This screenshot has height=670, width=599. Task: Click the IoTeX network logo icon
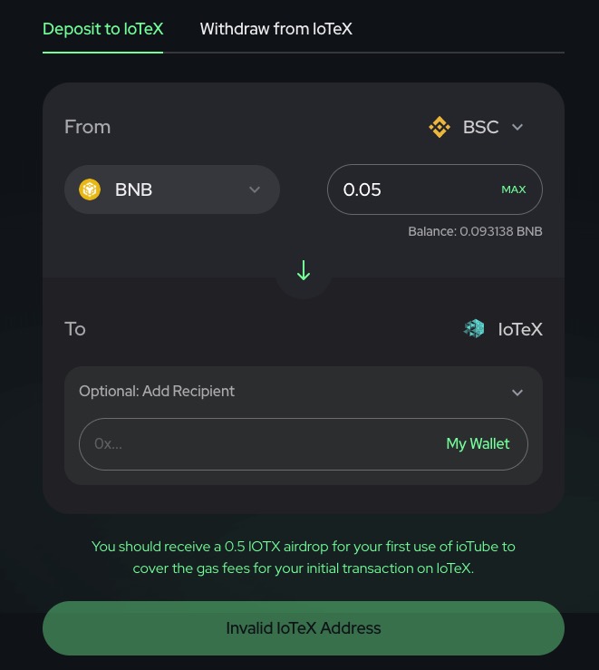click(474, 329)
